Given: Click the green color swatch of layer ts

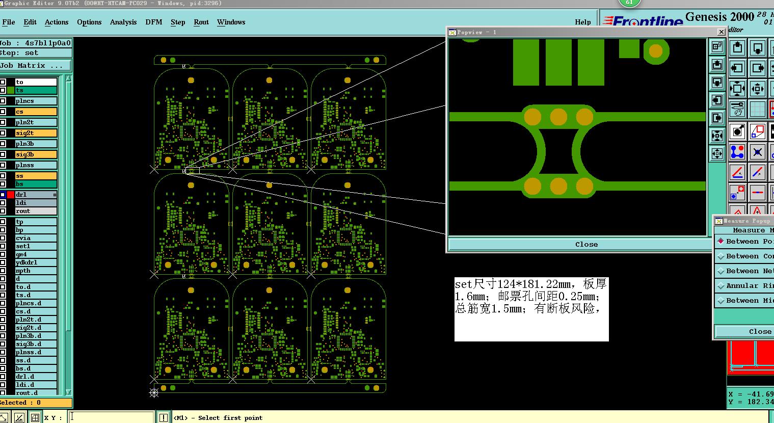Looking at the screenshot, I should 11,90.
